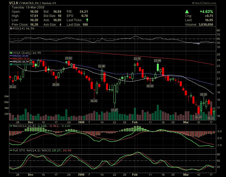Click the Ask Size value 4
The width and height of the screenshot is (226, 177).
coord(60,25)
